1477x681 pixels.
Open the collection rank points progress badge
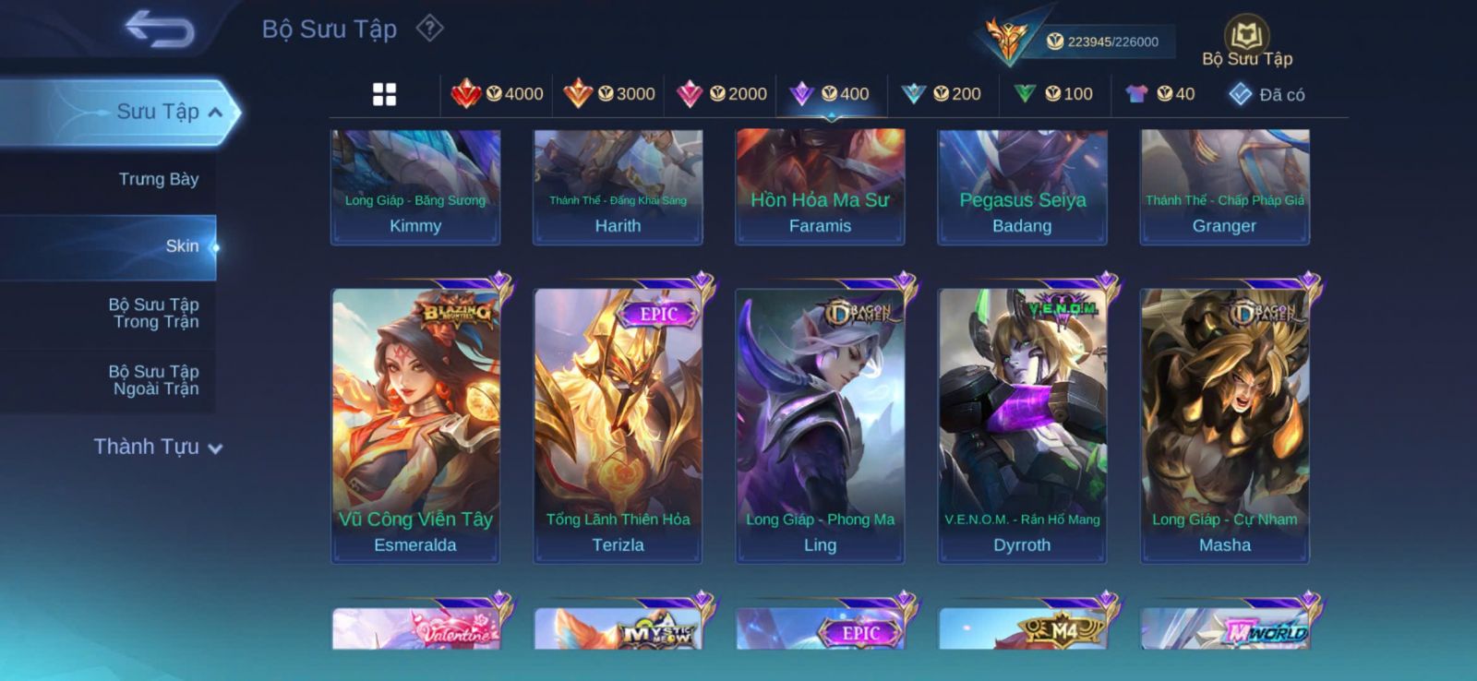pyautogui.click(x=1075, y=41)
